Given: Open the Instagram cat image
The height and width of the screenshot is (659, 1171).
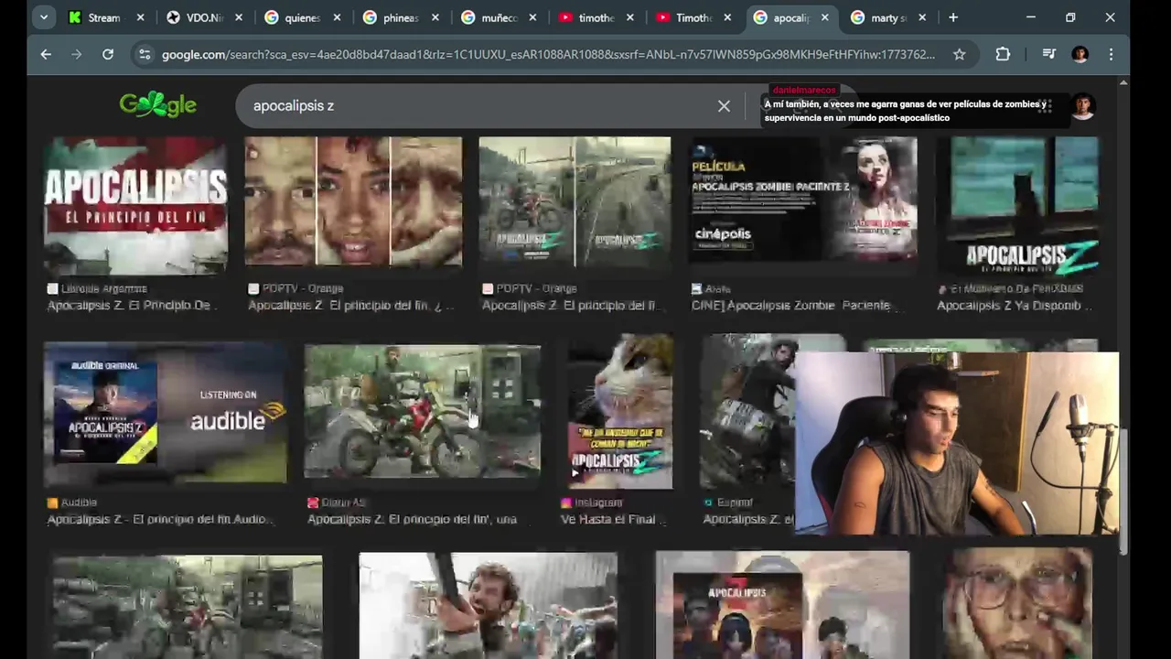Looking at the screenshot, I should [x=620, y=412].
